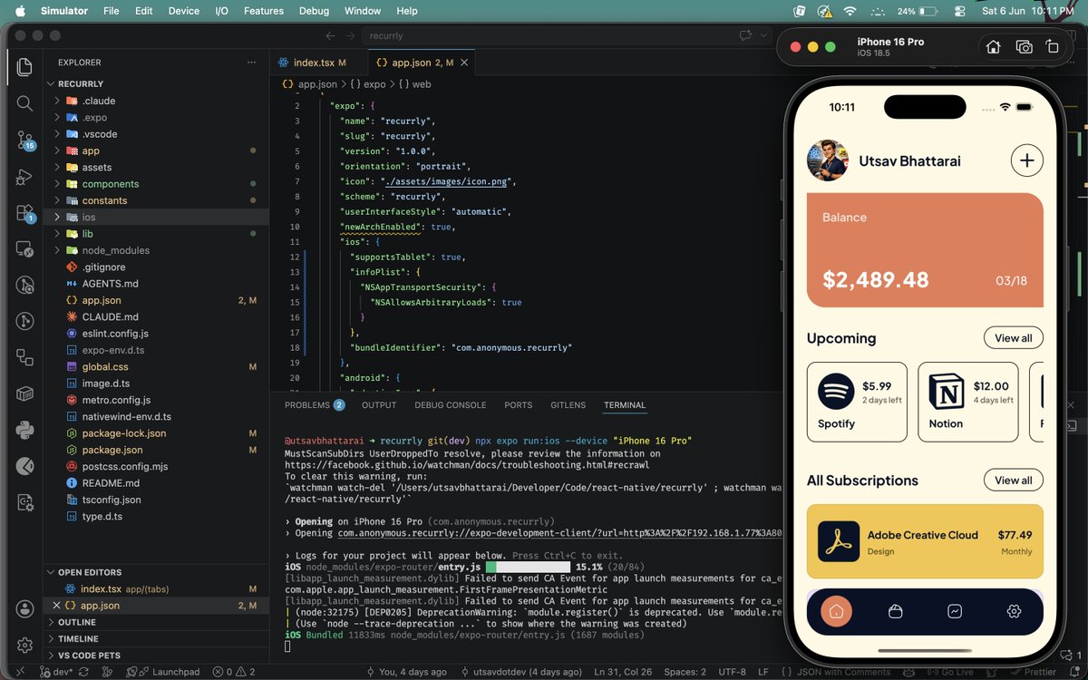Click Wi-Fi icon in macOS menu bar
The image size is (1088, 680).
coord(850,11)
